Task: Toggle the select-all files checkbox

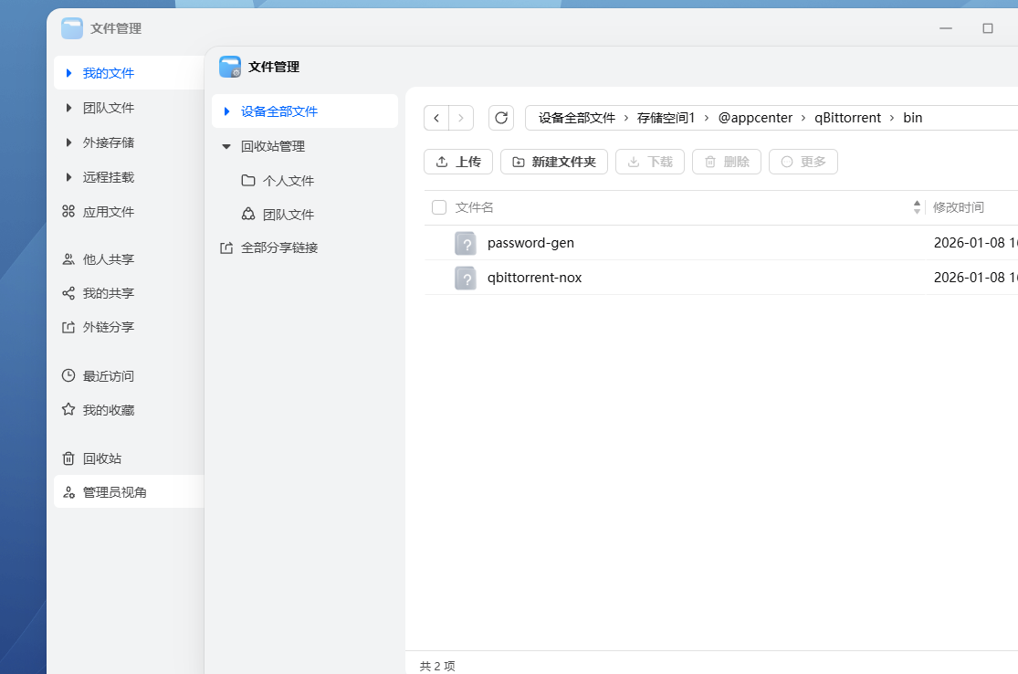Action: 439,207
